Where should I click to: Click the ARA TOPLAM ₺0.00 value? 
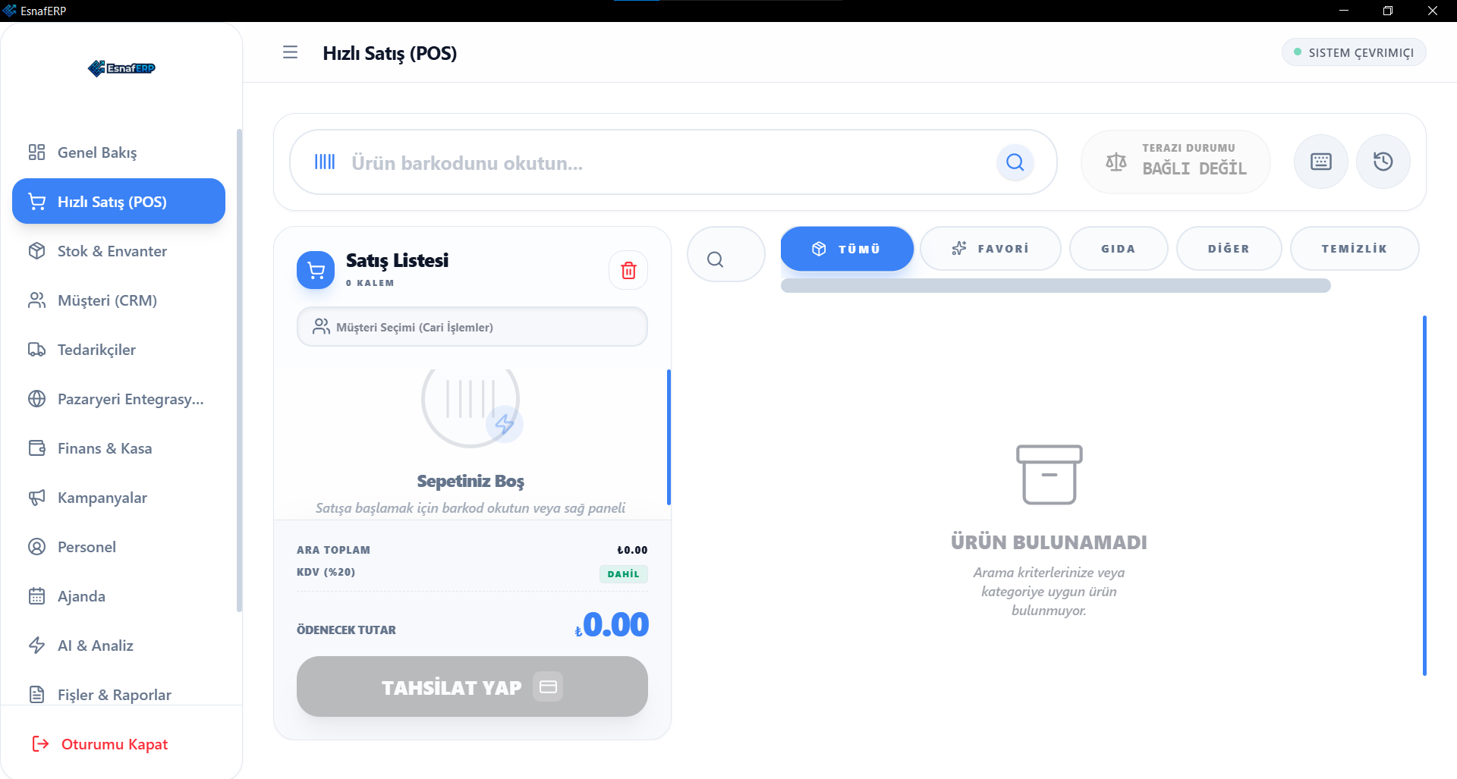click(x=632, y=550)
